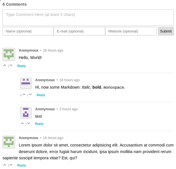Screen dimensions: 176x169
Task: Upvote the Lorem ipsum comment
Action: (x=5, y=165)
